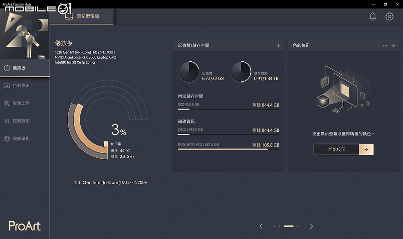403x239 pixels.
Task: Click the 儀錶板 heading
Action: pyautogui.click(x=64, y=43)
